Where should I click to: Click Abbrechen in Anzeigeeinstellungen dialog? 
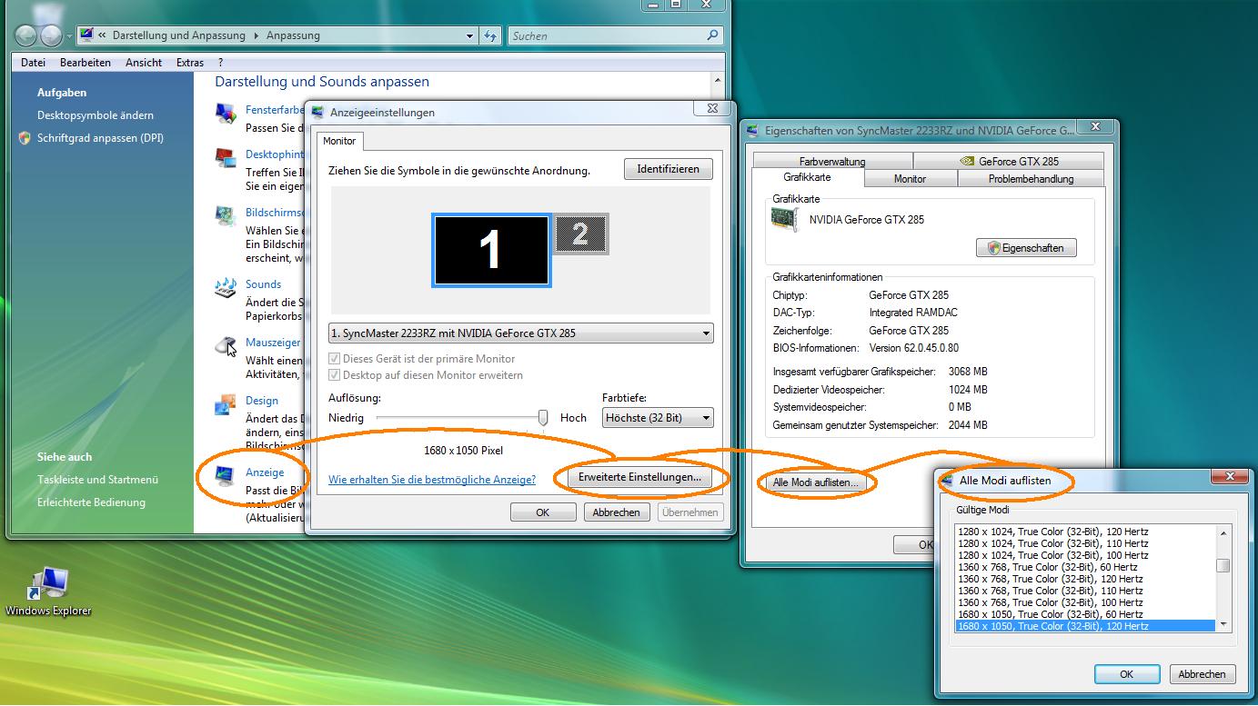point(616,512)
